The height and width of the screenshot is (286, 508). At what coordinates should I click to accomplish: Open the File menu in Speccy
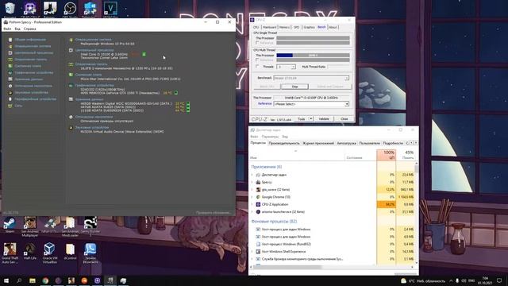[x=7, y=29]
